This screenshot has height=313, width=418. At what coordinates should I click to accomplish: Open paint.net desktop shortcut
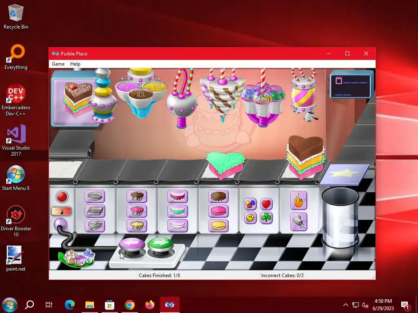pyautogui.click(x=16, y=258)
